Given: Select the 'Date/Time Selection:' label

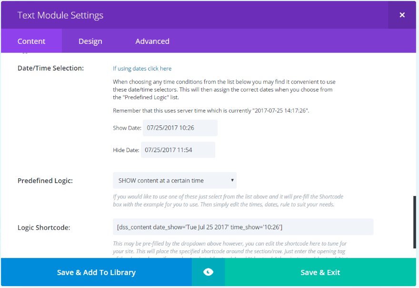Looking at the screenshot, I should 50,68.
